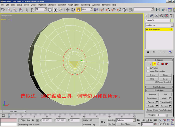Activate Select and Rotate tool

click(73, 10)
